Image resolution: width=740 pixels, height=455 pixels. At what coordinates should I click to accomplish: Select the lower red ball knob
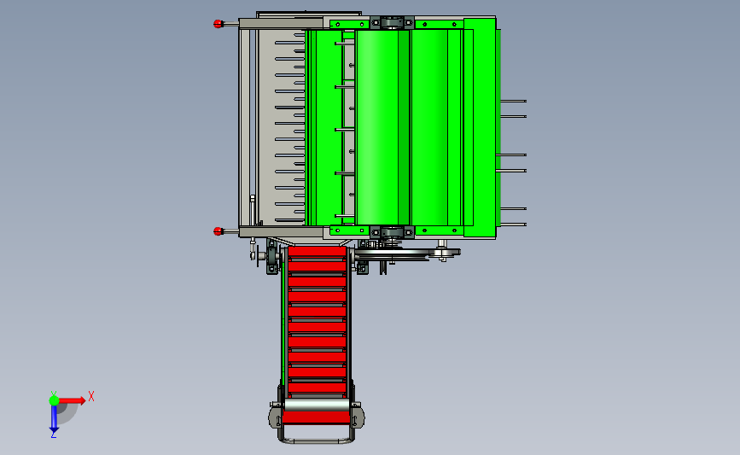tap(218, 231)
